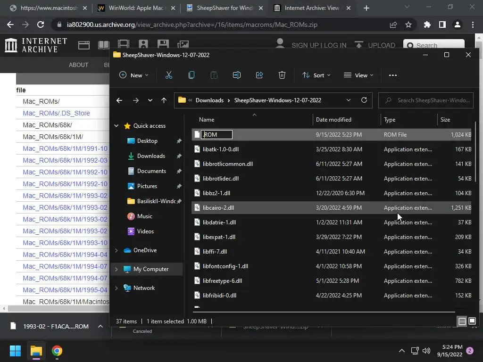
Task: Bookmark this page with the star icon
Action: pos(408,25)
